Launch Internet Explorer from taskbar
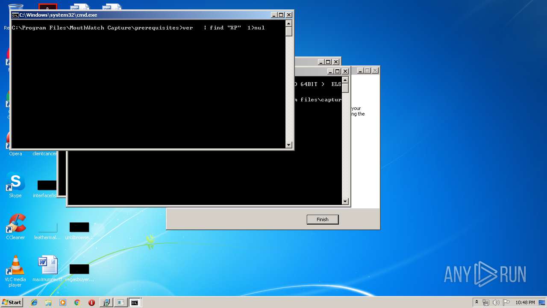 34,302
